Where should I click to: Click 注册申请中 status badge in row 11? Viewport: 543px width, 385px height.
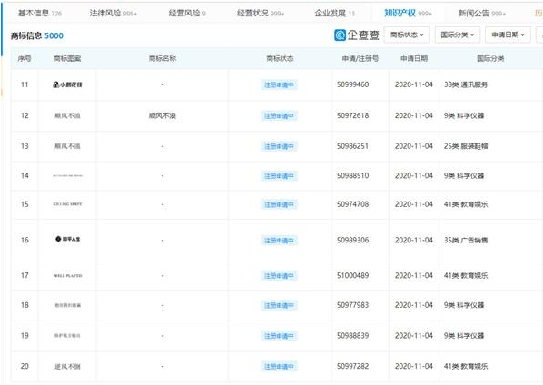tap(279, 84)
